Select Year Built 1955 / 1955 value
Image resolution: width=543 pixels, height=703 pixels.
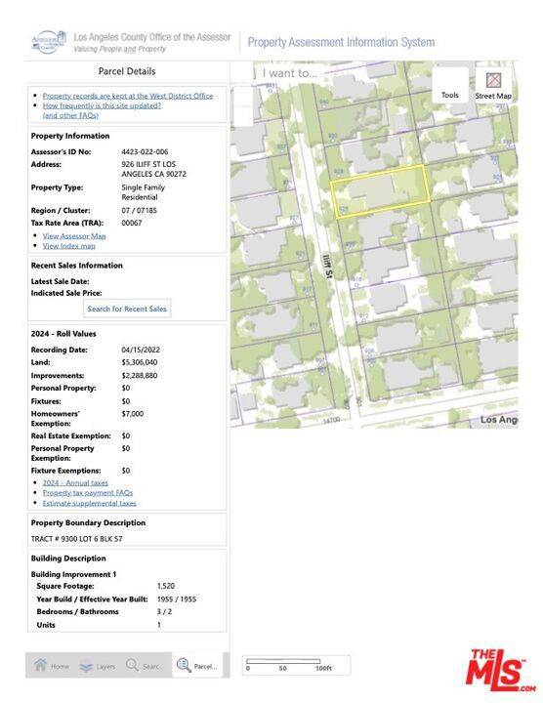[177, 599]
